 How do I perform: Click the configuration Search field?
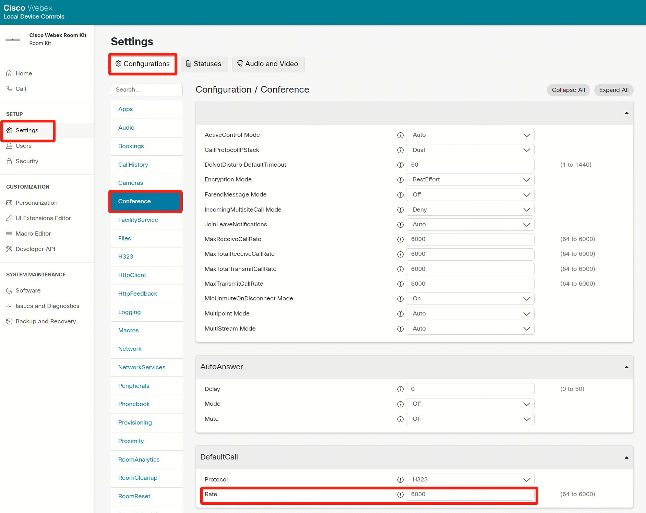click(146, 90)
